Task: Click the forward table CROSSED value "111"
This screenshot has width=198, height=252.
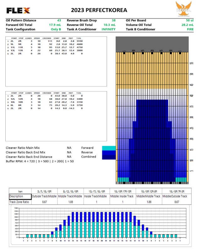Action: (50, 41)
